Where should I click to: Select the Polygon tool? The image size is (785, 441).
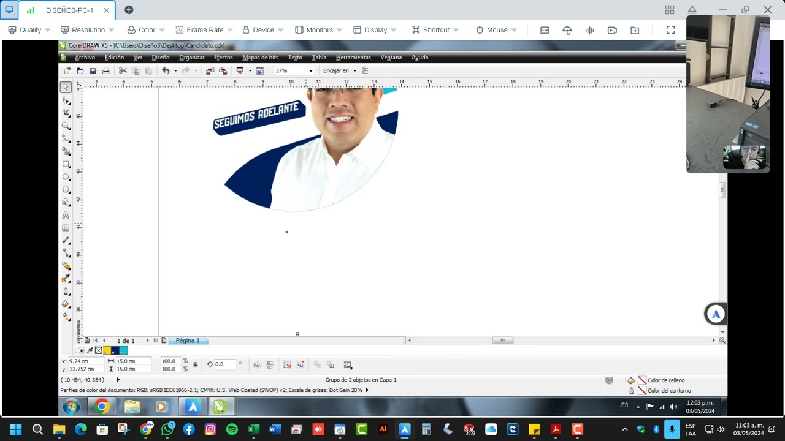66,190
